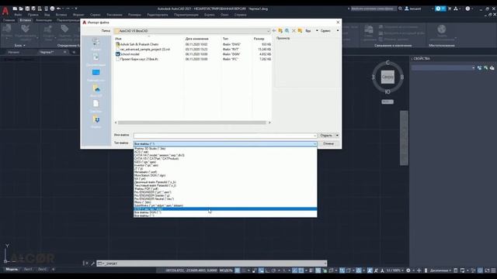The height and width of the screenshot is (279, 497).
Task: Click the Undo arrow in quick access toolbar
Action: pyautogui.click(x=59, y=9)
